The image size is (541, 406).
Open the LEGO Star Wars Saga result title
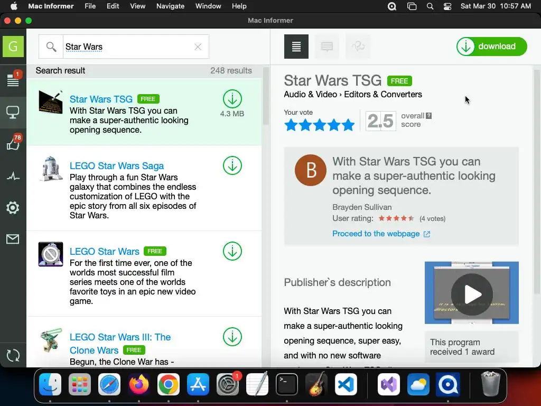pos(117,165)
